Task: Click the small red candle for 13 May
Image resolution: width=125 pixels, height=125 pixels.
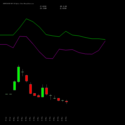Action: [38, 96]
